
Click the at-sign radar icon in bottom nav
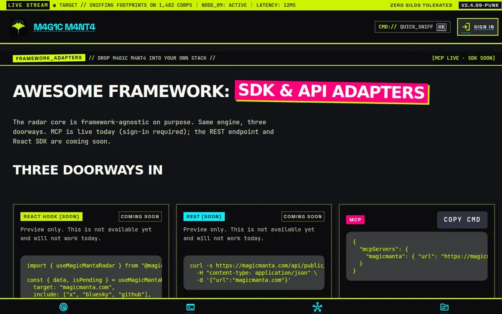coord(63,307)
